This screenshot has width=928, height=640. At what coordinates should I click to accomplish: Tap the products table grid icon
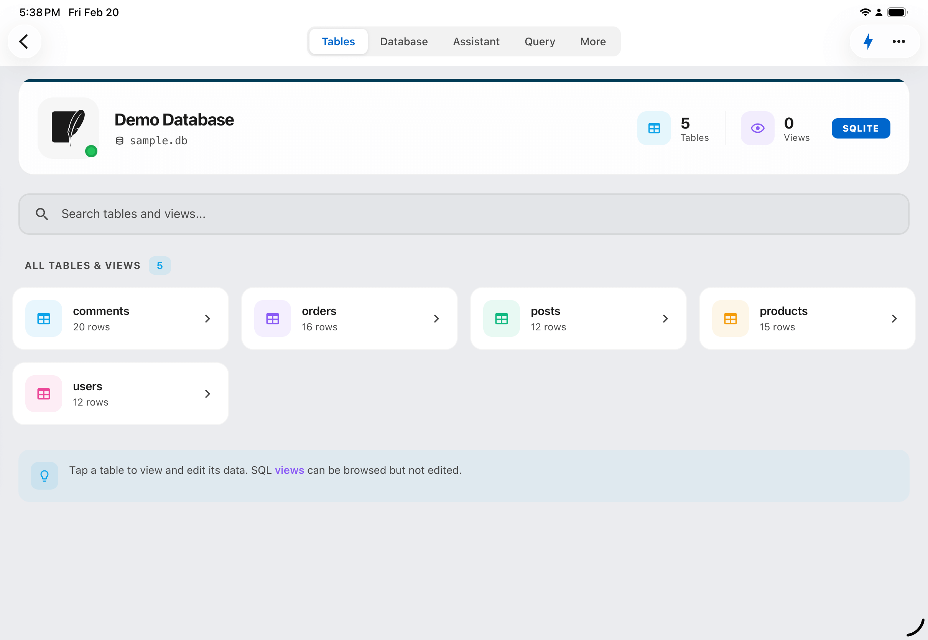point(730,318)
